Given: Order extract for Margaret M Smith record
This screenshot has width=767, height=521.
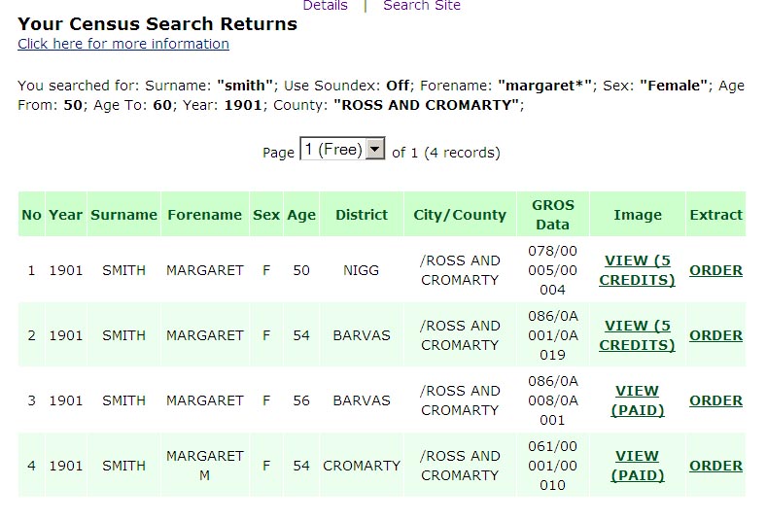Looking at the screenshot, I should tap(715, 466).
